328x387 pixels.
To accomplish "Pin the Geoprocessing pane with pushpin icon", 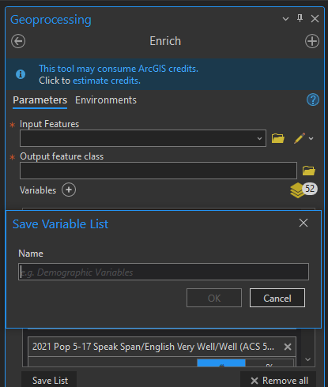I will tap(300, 18).
